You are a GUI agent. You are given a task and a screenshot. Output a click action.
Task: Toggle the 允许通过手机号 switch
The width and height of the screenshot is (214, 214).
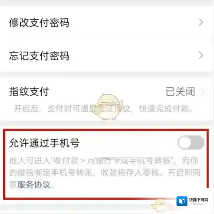[191, 142]
